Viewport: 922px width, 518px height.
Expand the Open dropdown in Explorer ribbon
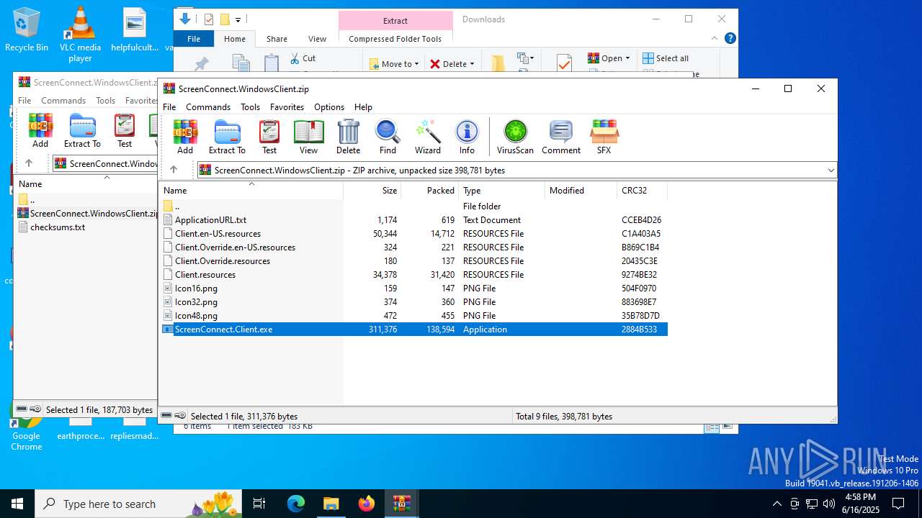point(609,58)
